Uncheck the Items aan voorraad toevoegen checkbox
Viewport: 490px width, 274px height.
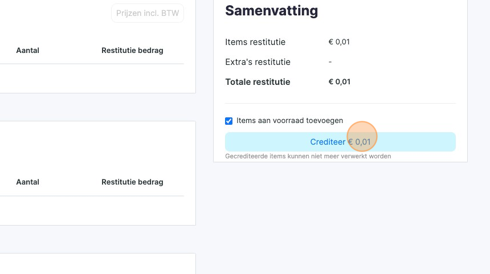pos(229,121)
